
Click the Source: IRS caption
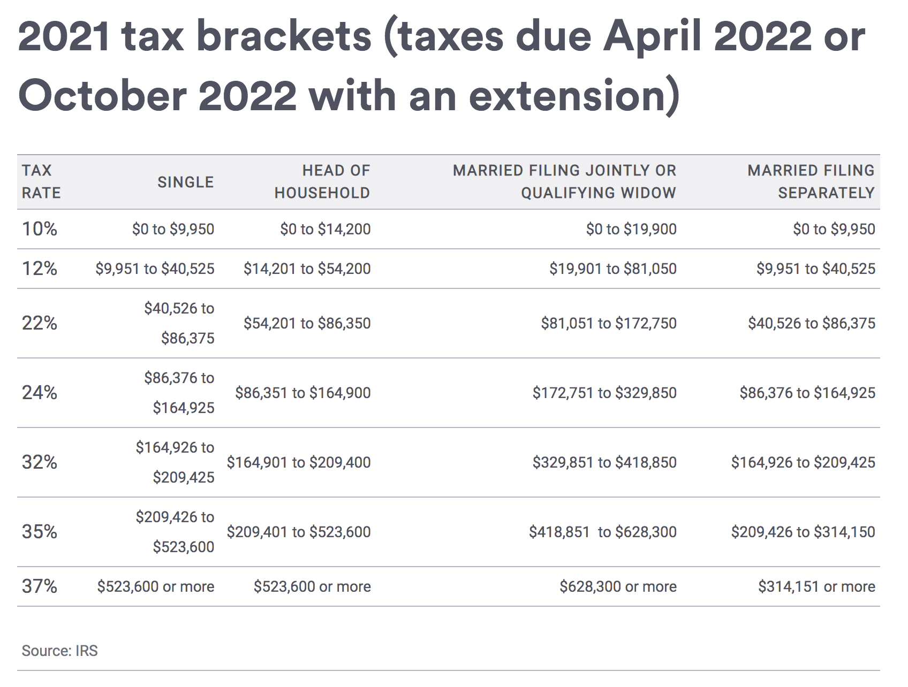coord(59,651)
